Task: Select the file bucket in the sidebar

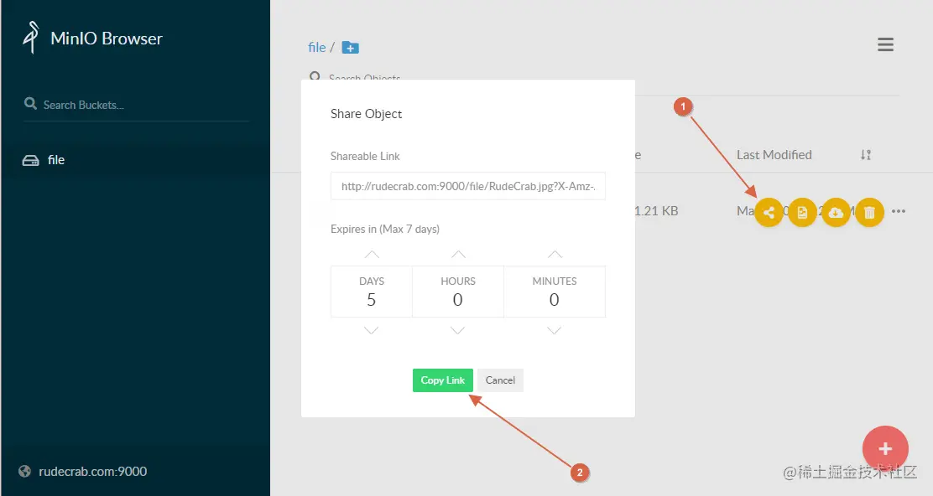Action: pyautogui.click(x=135, y=160)
